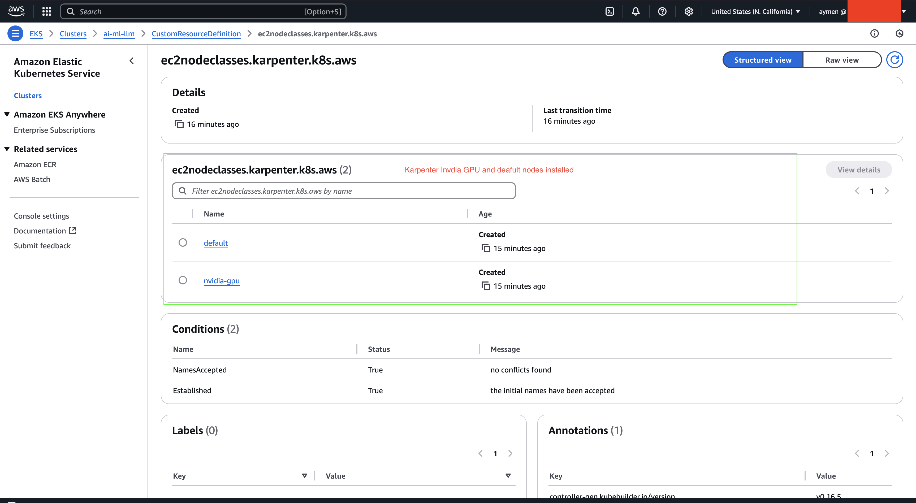Open the settings gear in top bar
Screen dimensions: 916x503
click(689, 11)
